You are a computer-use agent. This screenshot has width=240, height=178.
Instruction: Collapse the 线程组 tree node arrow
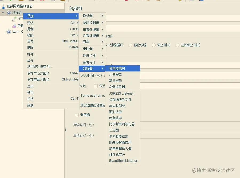point(3,12)
